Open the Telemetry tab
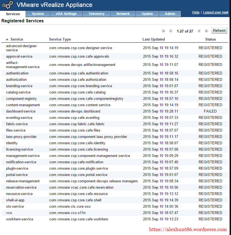This screenshot has height=235, width=231. pos(96,14)
